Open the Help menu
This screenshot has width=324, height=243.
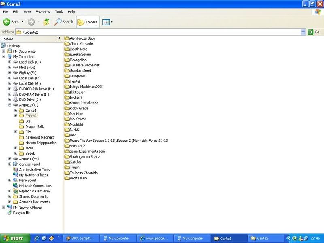pyautogui.click(x=71, y=12)
